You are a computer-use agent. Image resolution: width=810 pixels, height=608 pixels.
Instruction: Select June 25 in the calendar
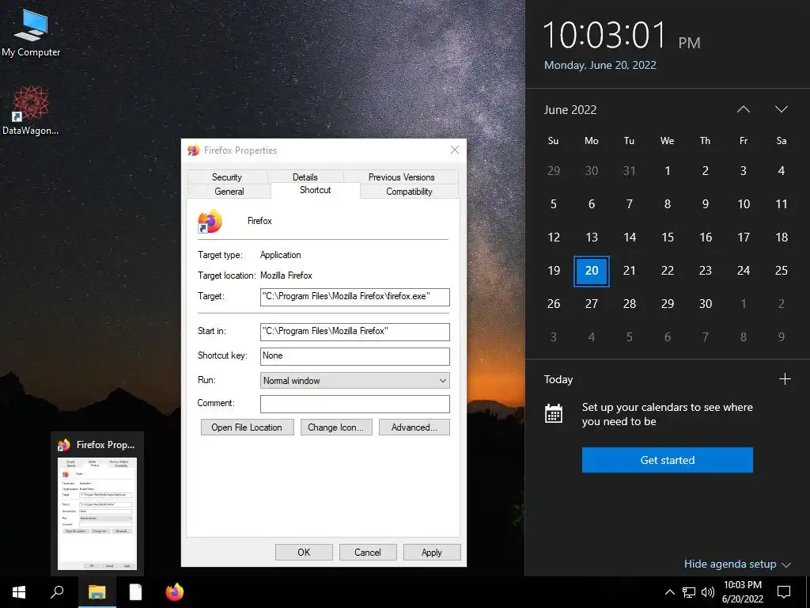pos(781,271)
